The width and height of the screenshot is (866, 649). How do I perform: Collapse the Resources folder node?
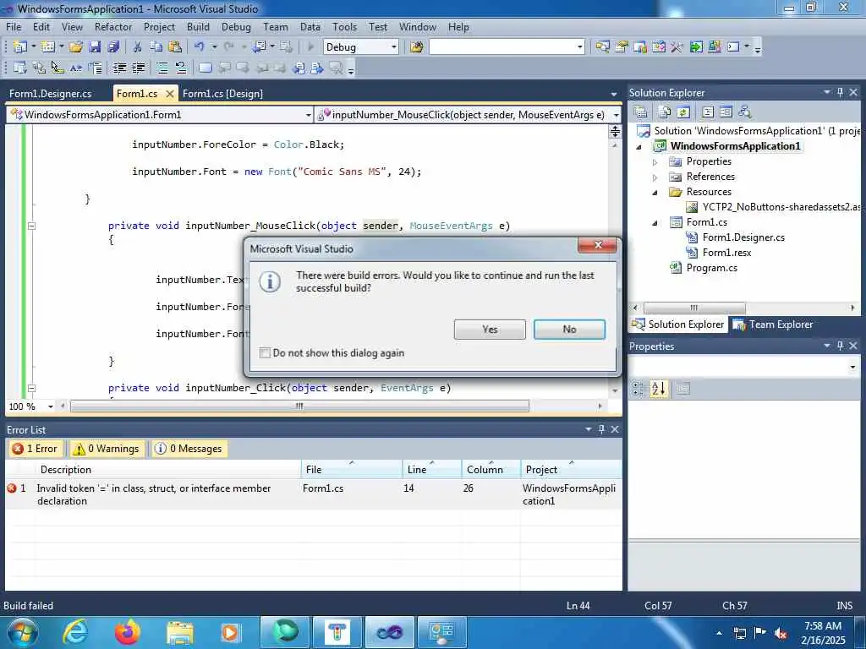pos(655,193)
